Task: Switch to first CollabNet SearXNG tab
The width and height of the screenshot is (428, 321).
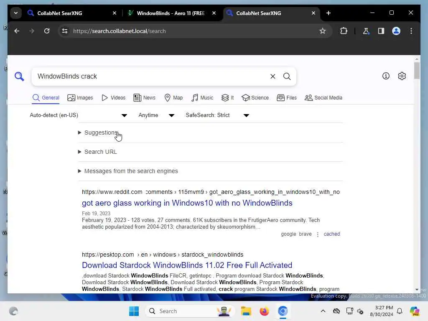Action: (71, 13)
